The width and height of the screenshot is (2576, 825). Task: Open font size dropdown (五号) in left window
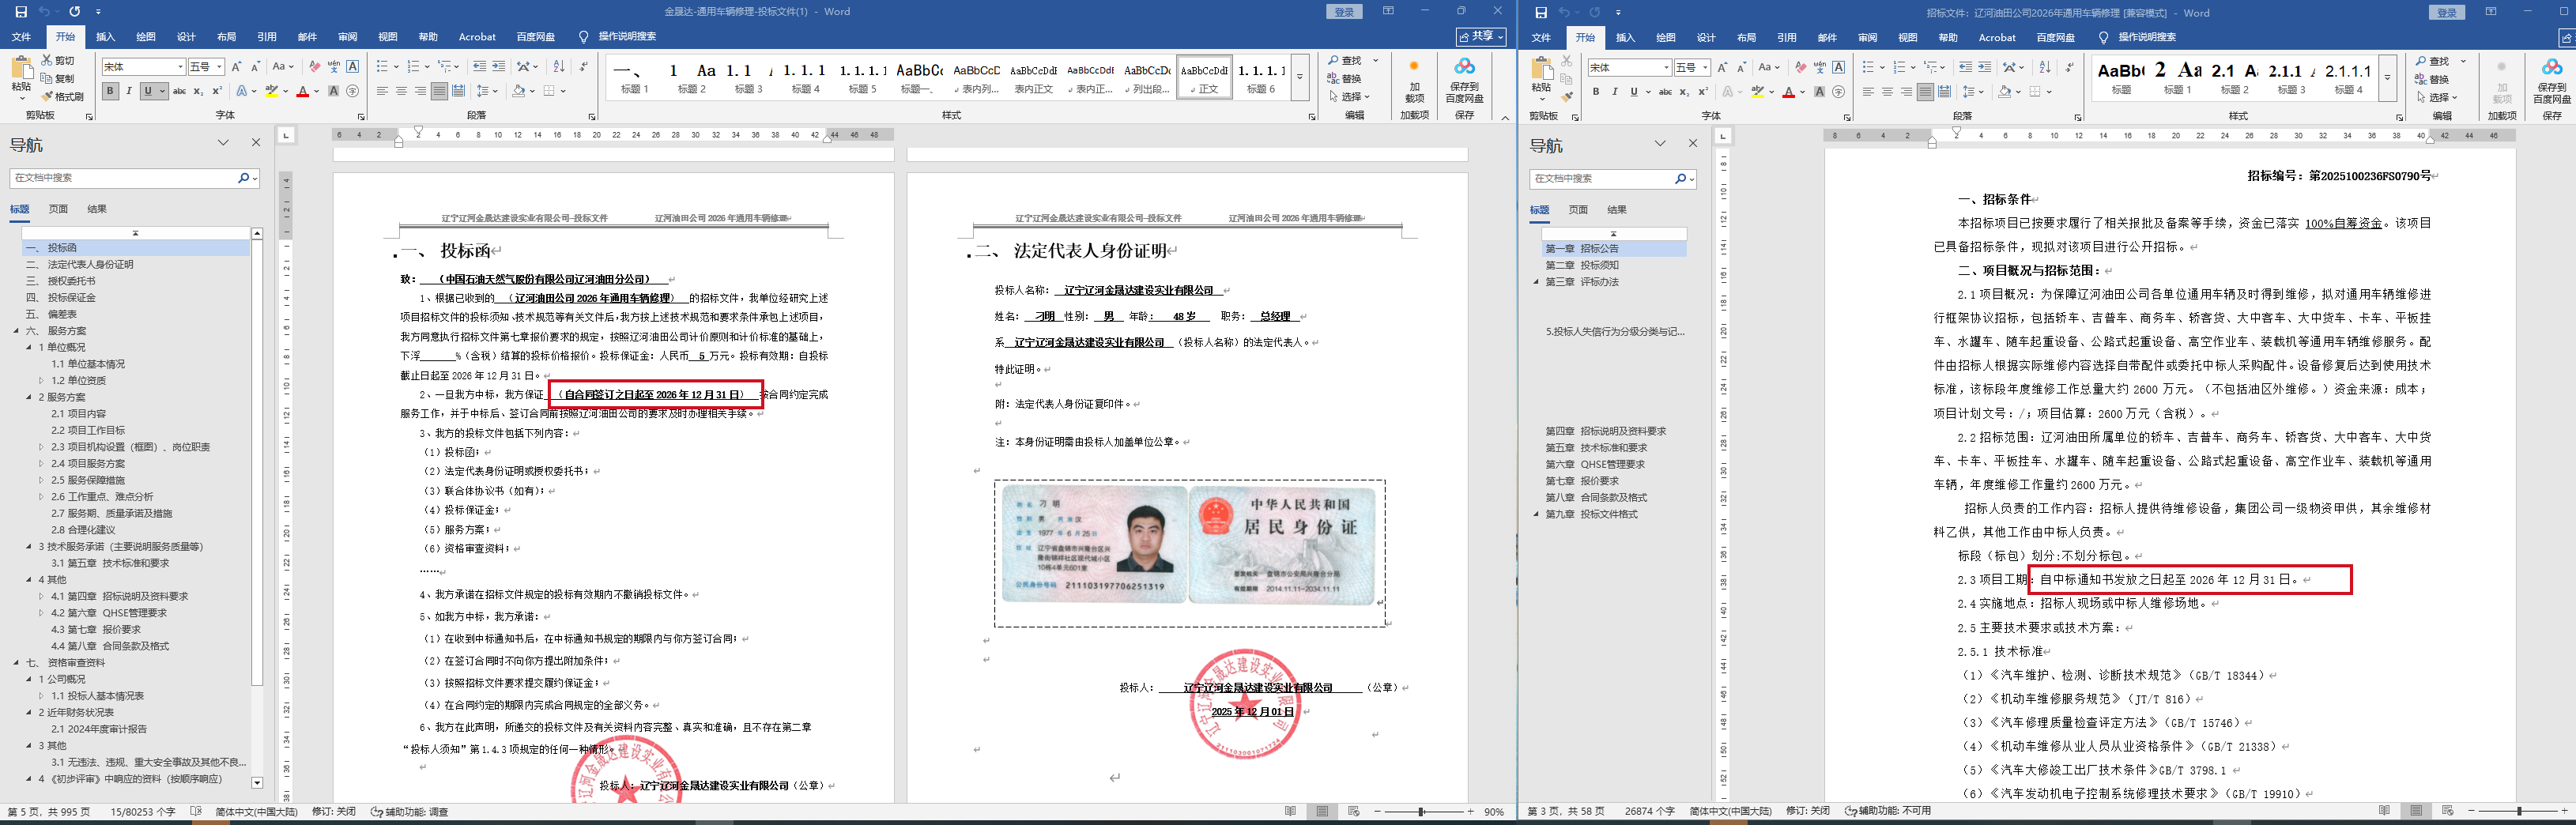pyautogui.click(x=219, y=67)
